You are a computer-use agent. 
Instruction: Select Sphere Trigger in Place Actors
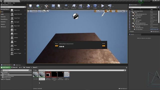18,53
